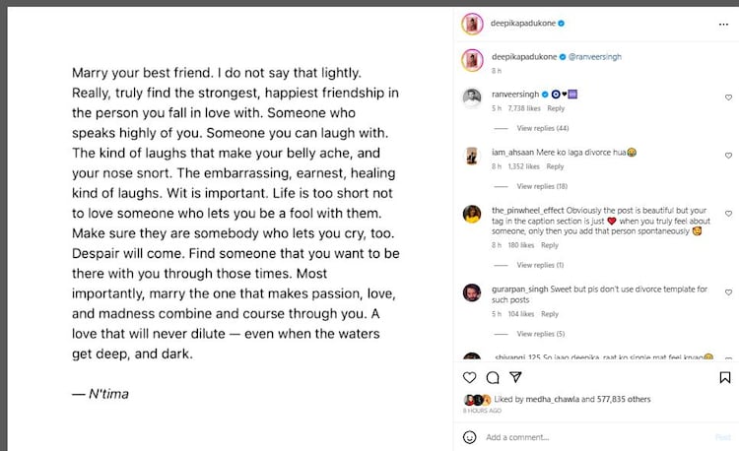Expand View replies (44)

pos(542,128)
